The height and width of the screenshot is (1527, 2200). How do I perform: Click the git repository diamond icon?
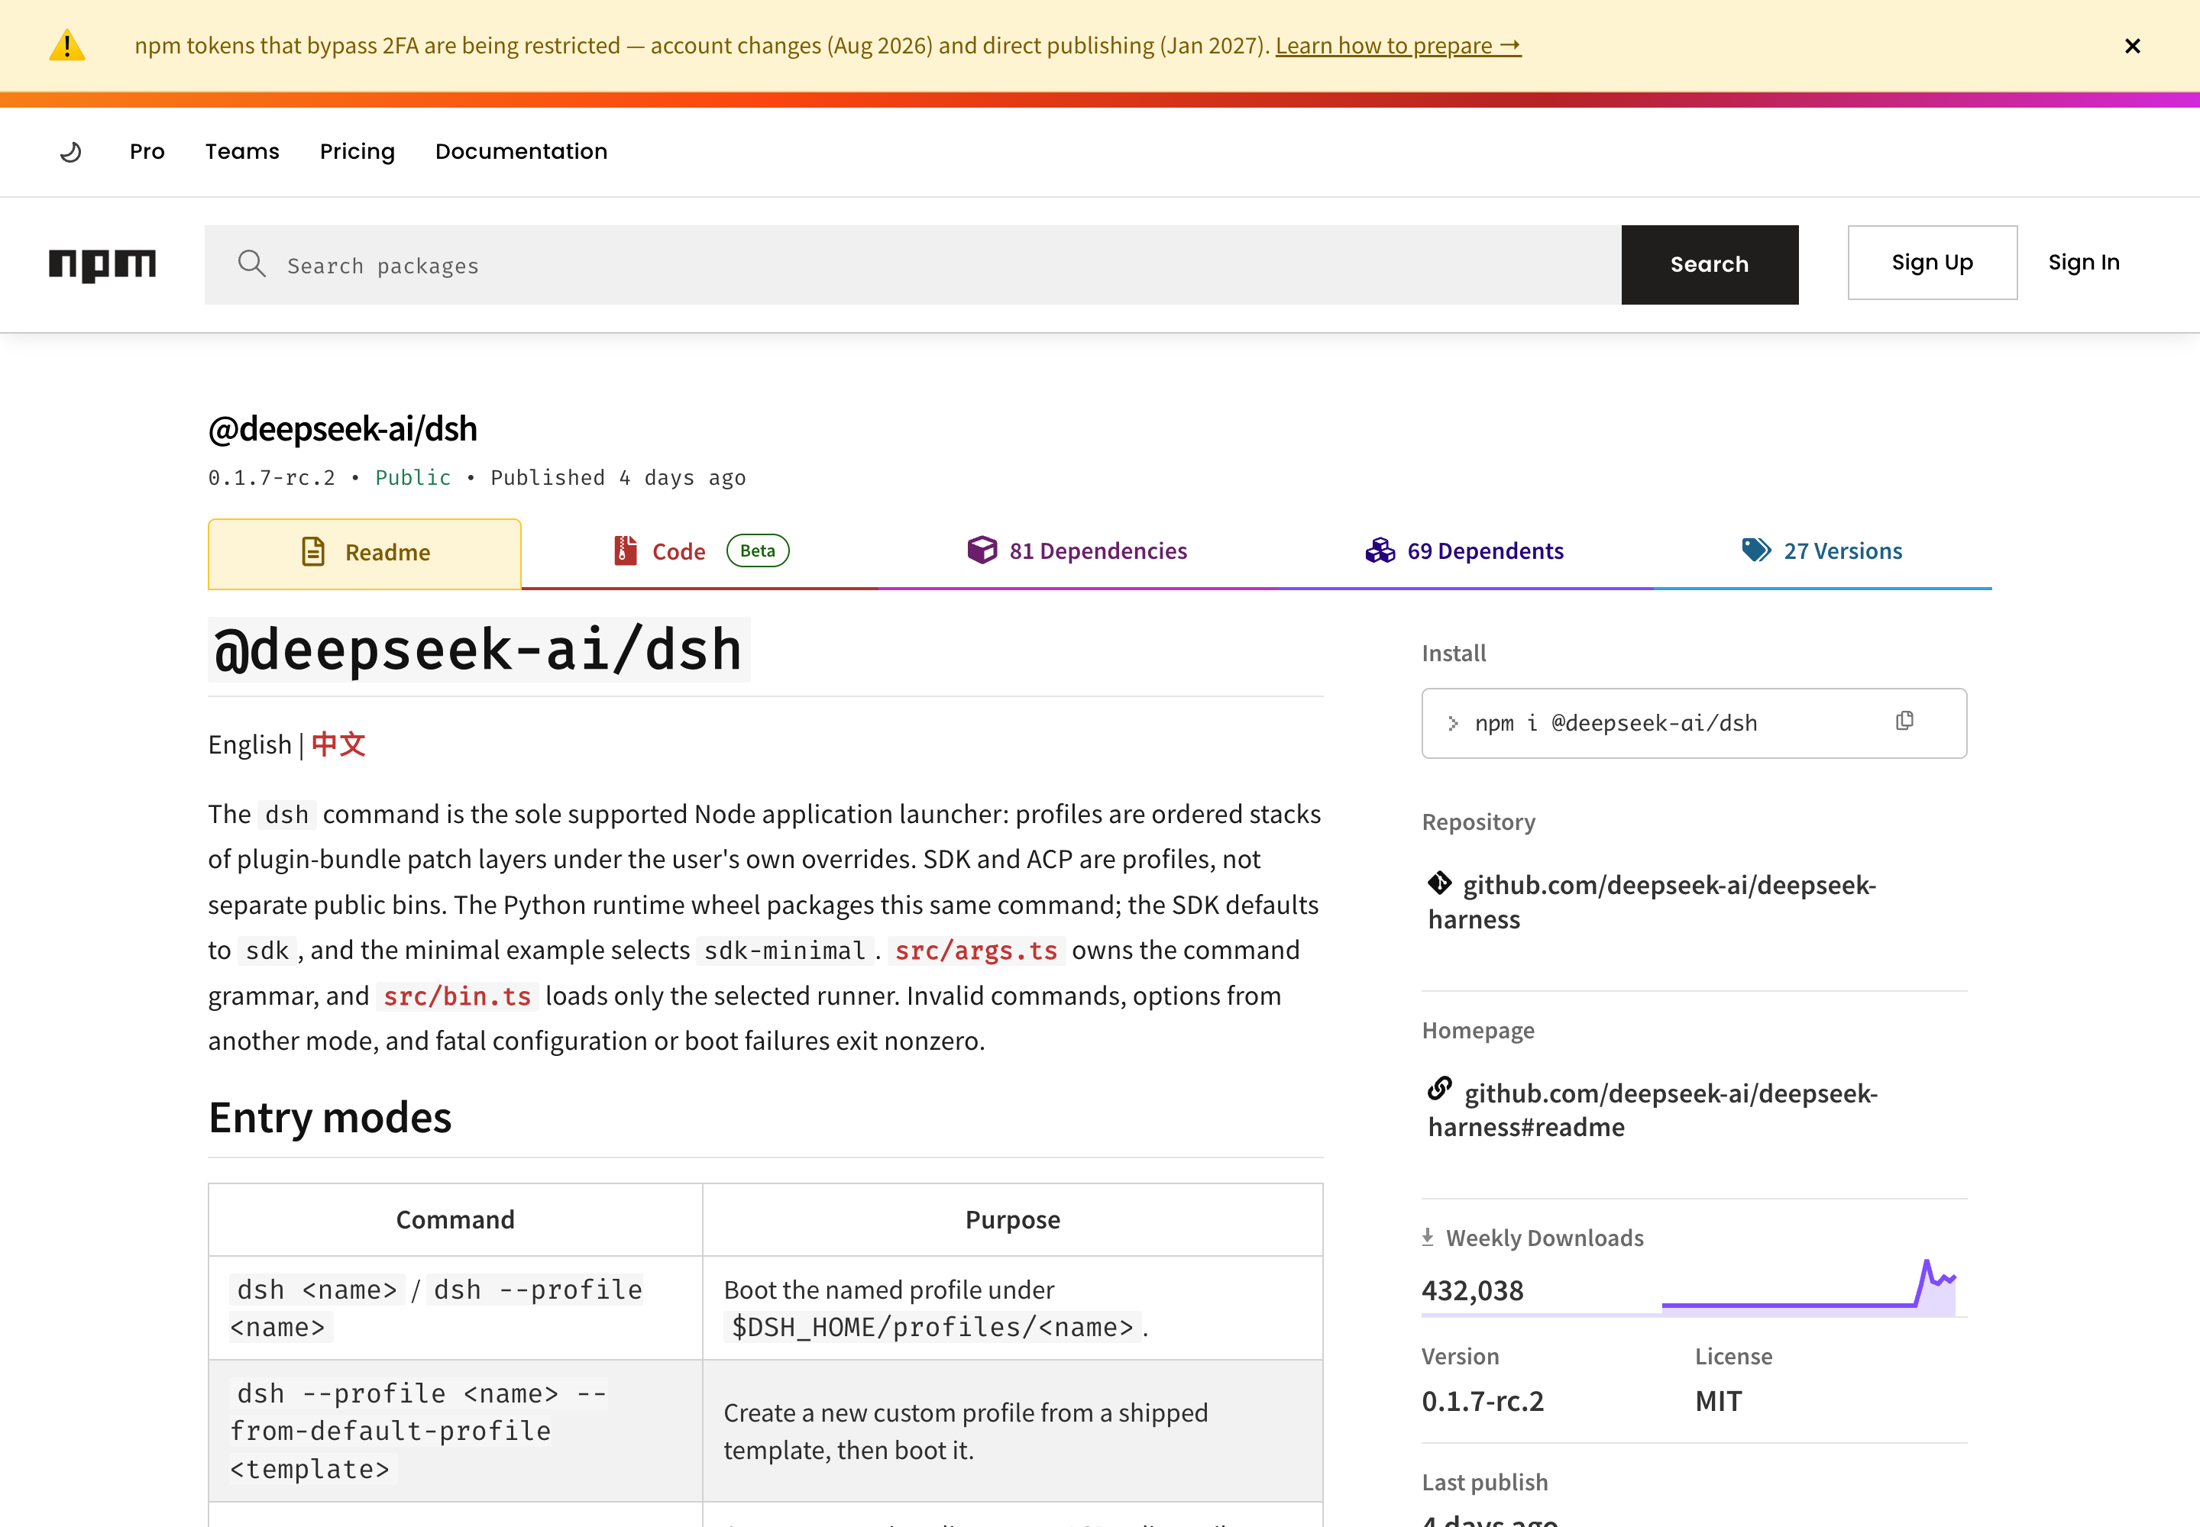(1440, 882)
